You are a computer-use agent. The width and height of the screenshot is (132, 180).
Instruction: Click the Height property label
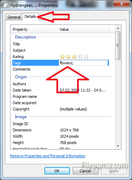coord(18,143)
